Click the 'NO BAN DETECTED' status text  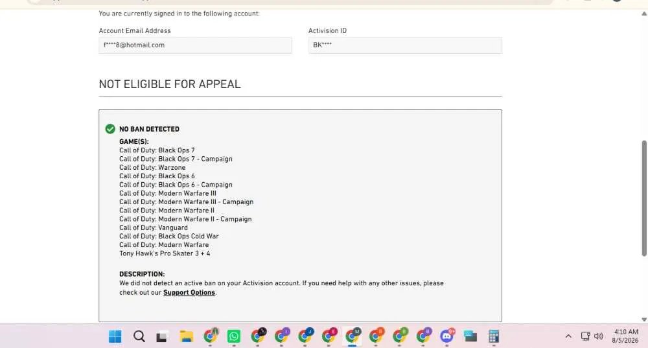[149, 129]
